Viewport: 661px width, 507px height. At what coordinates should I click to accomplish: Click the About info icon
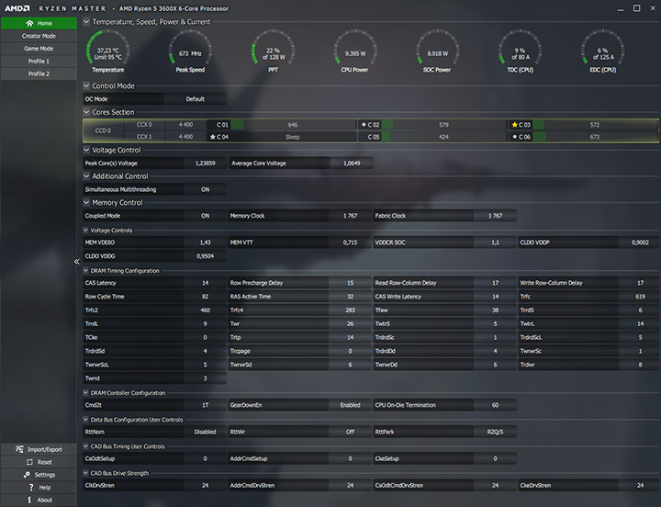tap(29, 500)
